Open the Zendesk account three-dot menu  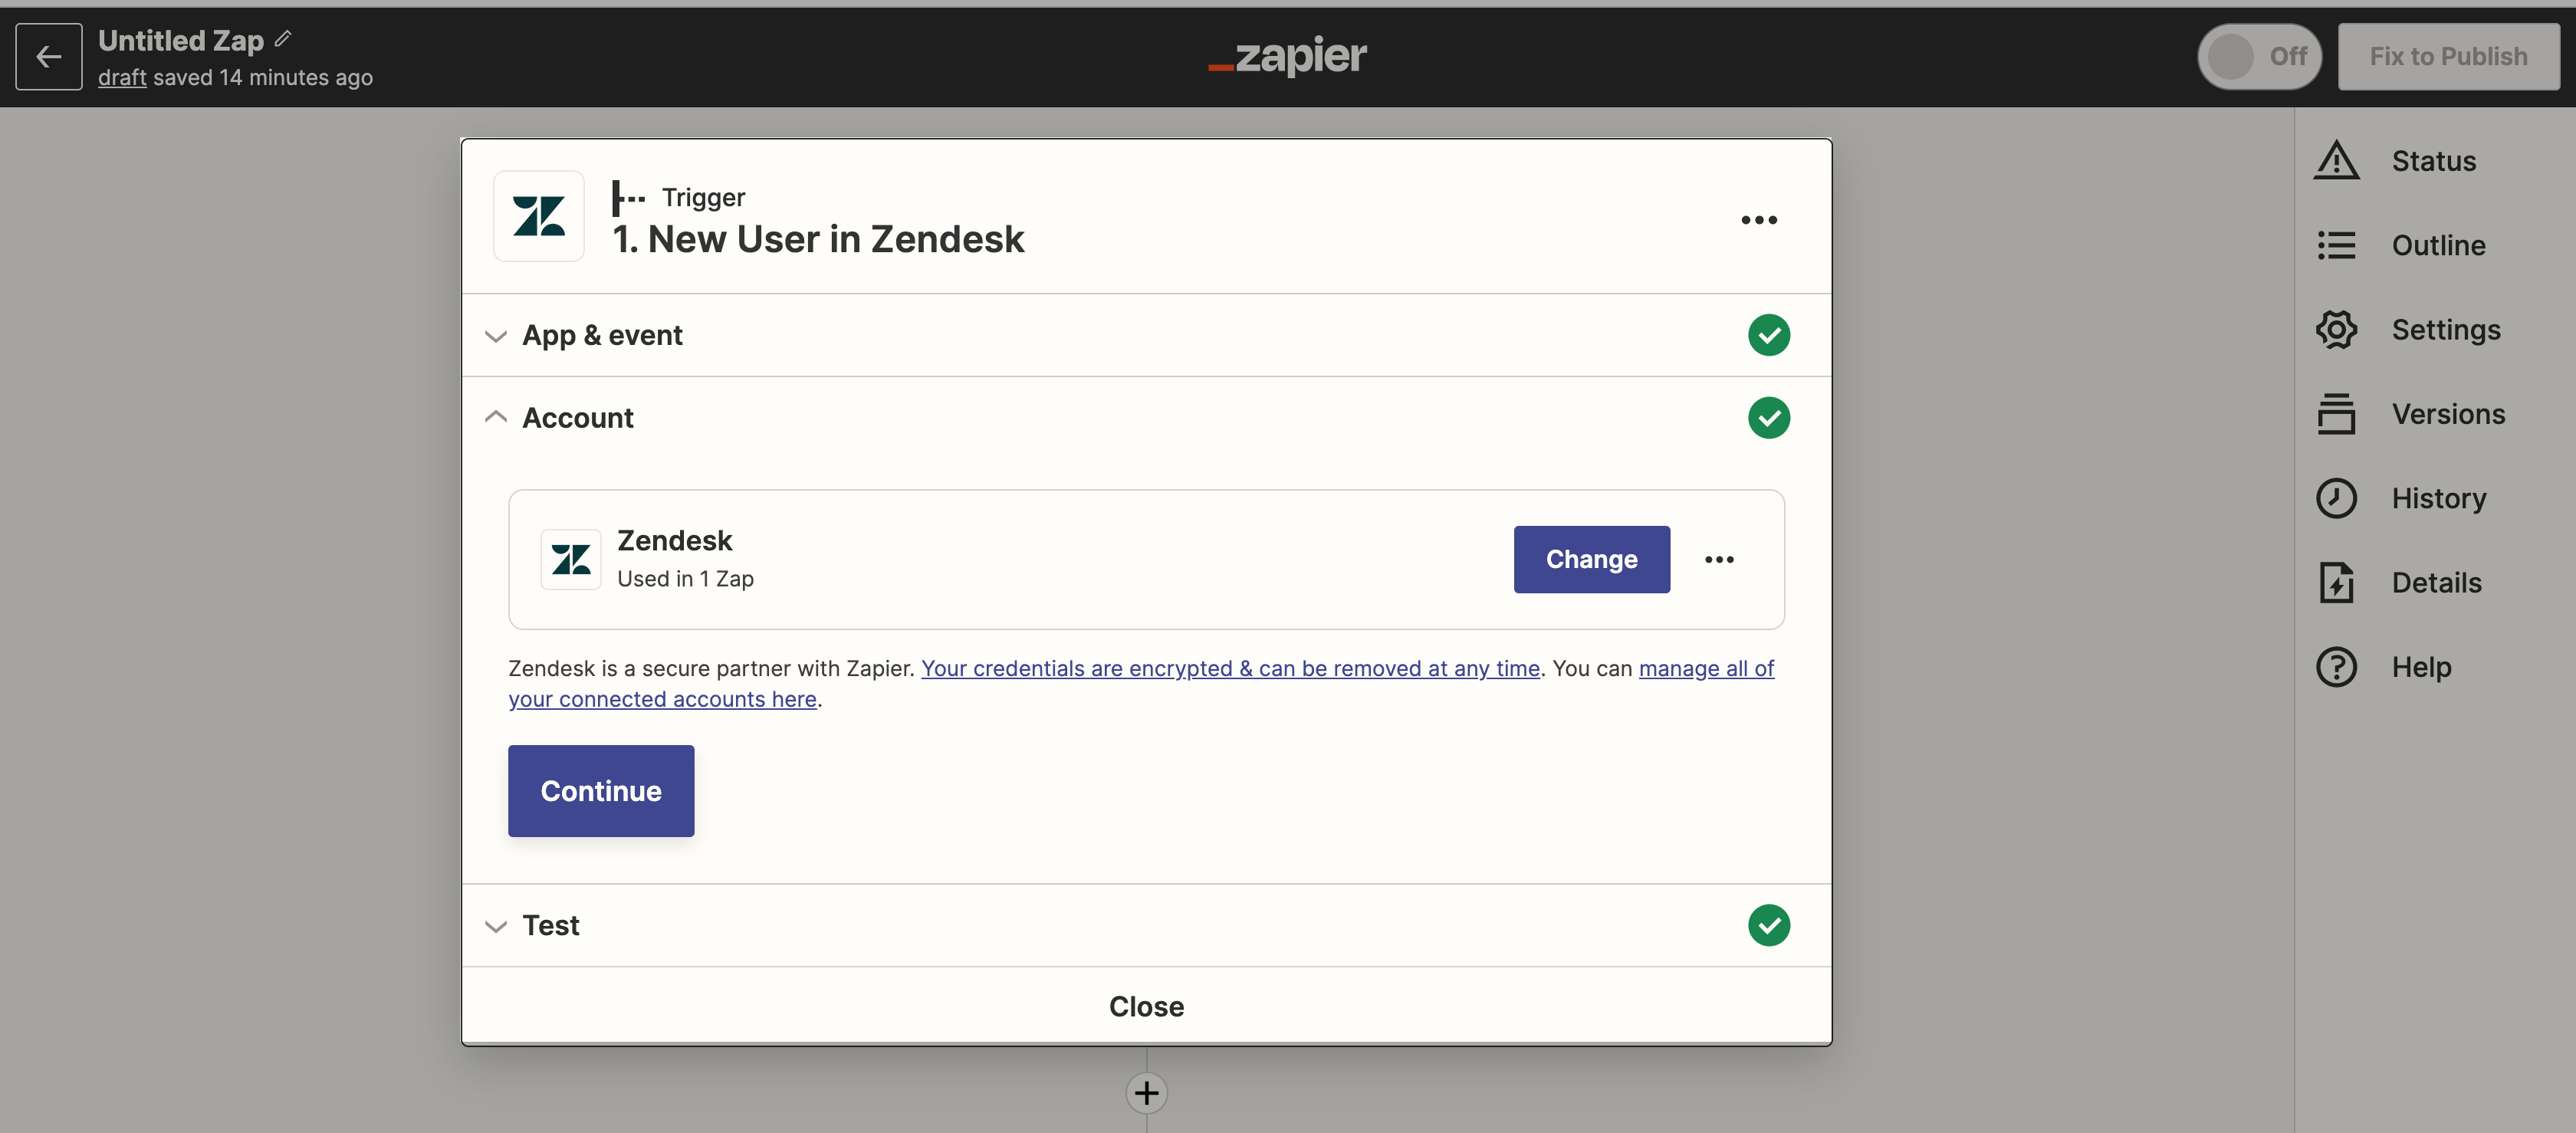coord(1719,560)
